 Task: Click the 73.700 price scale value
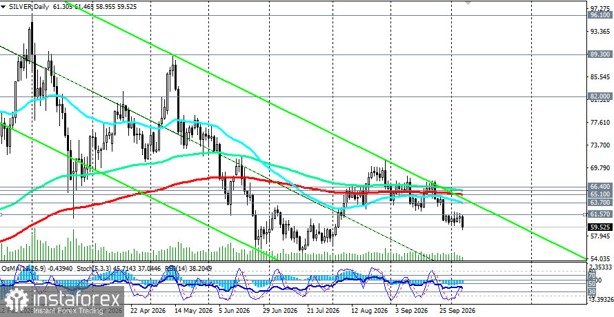coord(600,145)
